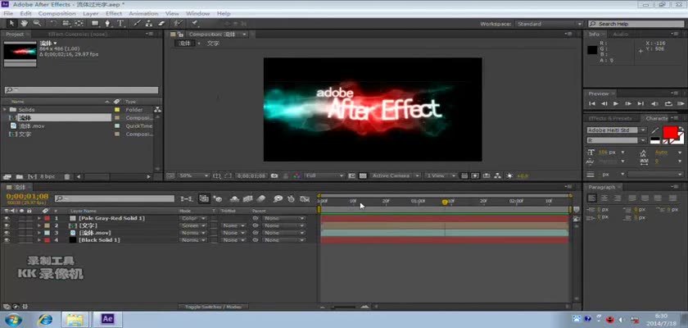Hide the 流体.mov layer eye toggle
Image resolution: width=688 pixels, height=328 pixels.
pos(7,233)
